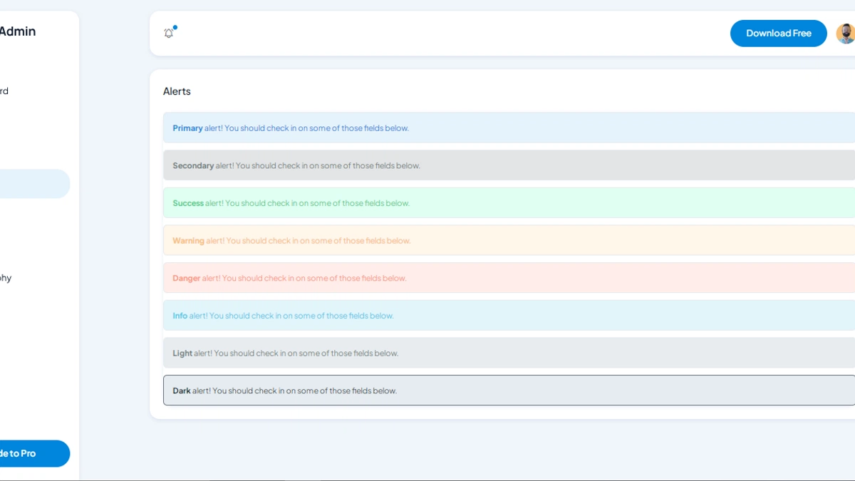Image resolution: width=855 pixels, height=481 pixels.
Task: Open the notifications bell icon
Action: [169, 33]
